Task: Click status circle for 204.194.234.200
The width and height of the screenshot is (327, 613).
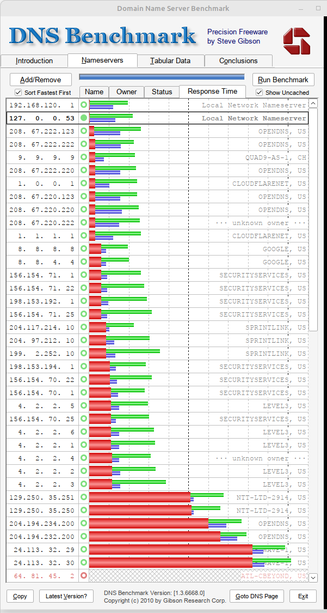Action: (x=83, y=524)
